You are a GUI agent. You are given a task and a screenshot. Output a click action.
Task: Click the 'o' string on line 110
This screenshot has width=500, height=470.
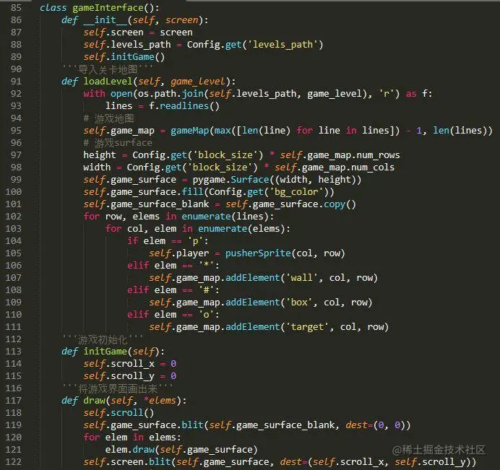click(206, 315)
